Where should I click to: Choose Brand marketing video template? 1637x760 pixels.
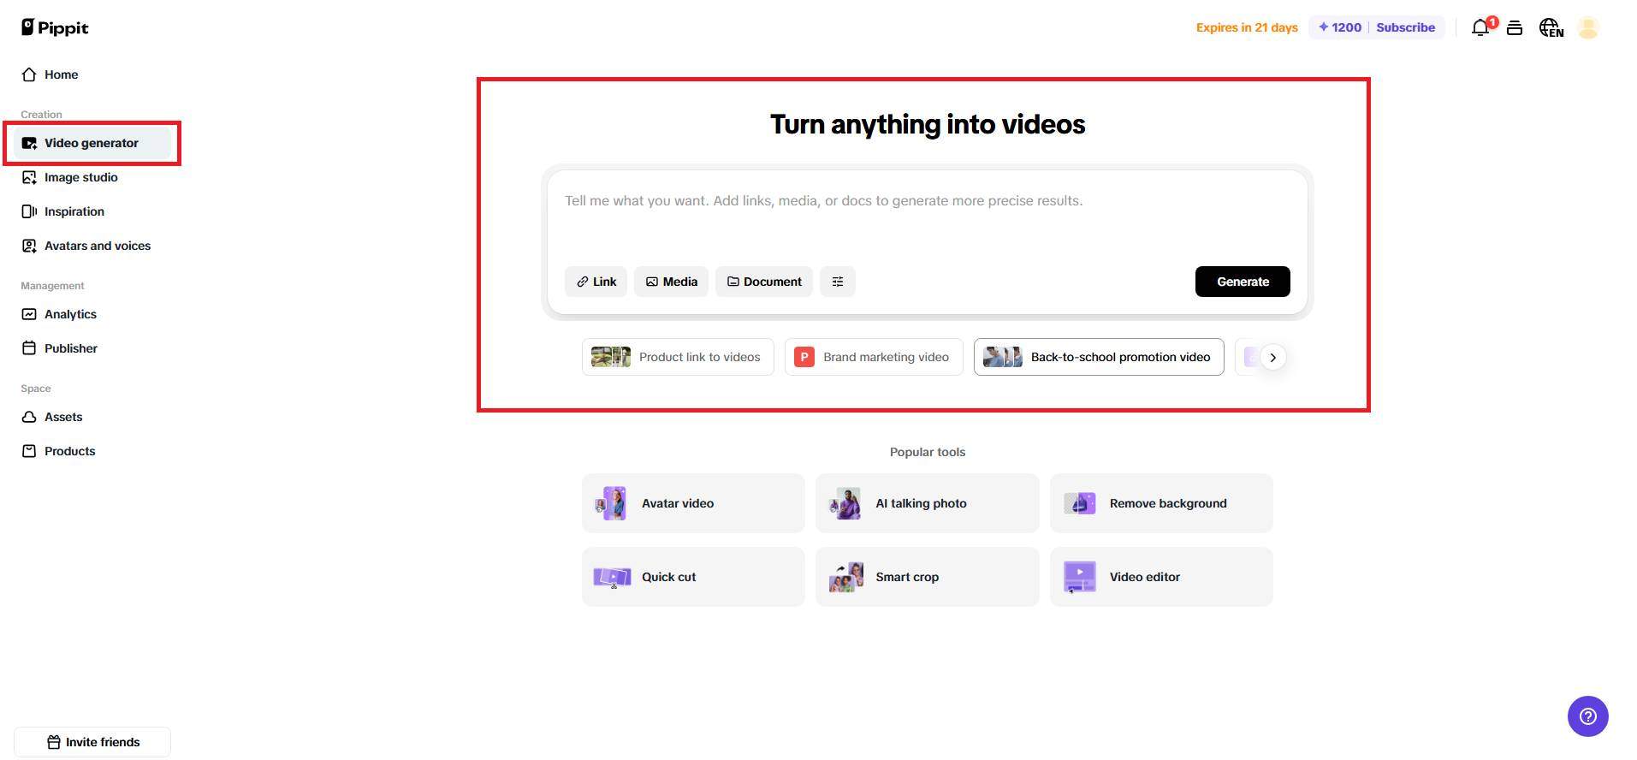874,357
